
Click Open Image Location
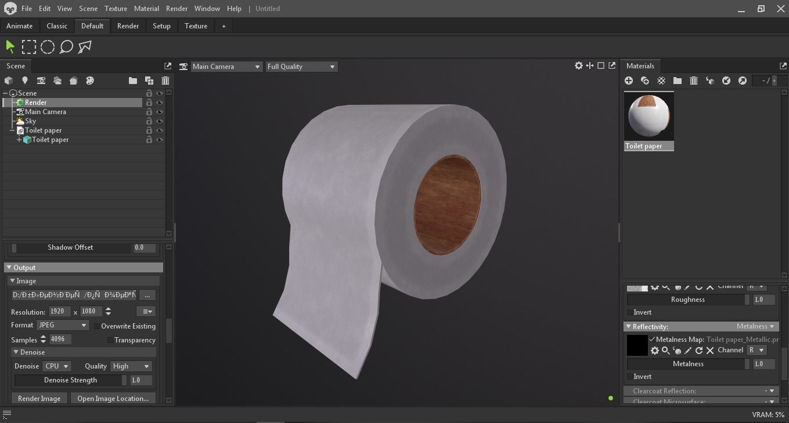pos(113,398)
